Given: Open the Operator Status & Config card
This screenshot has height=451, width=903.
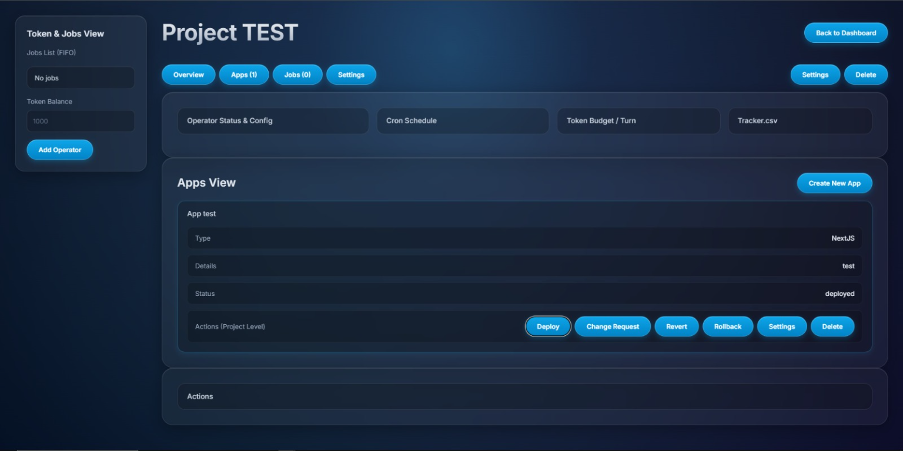Looking at the screenshot, I should [x=273, y=120].
